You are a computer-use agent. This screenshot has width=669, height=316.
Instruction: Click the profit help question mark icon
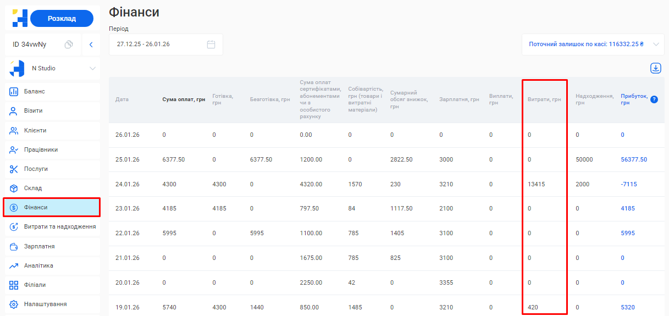[654, 99]
